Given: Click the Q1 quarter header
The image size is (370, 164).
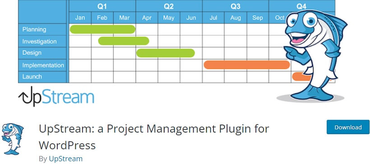Looking at the screenshot, I should click(x=102, y=6).
